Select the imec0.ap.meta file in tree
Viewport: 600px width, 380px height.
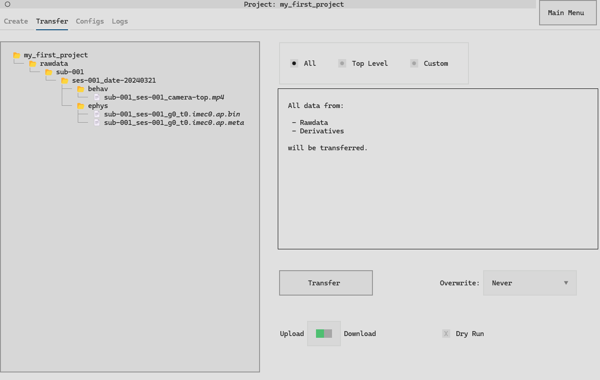click(x=174, y=123)
